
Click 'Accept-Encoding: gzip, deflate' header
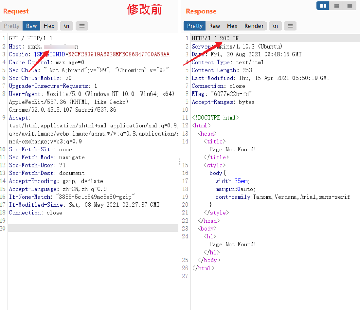[56, 181]
